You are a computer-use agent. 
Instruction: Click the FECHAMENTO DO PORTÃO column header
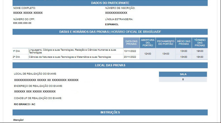tap(166, 43)
